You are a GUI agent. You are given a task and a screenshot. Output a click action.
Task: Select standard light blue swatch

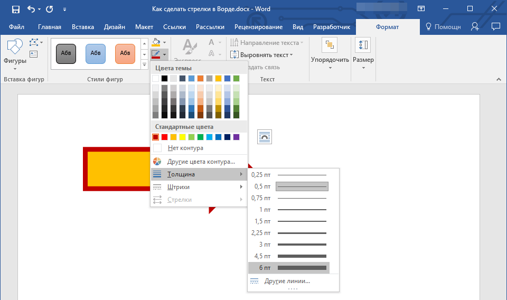(x=210, y=137)
